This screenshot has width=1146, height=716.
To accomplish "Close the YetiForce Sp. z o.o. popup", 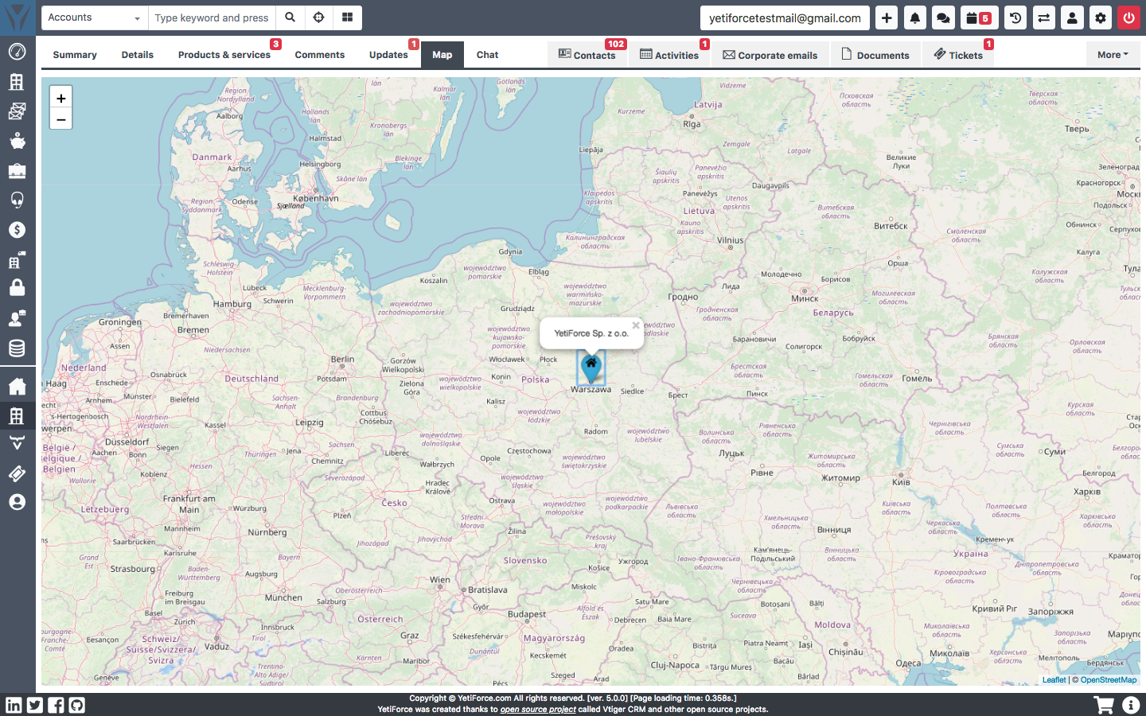I will (x=636, y=325).
